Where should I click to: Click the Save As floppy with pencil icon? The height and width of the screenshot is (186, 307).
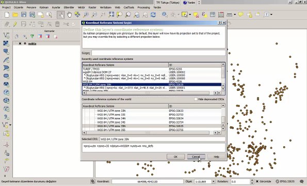33,14
